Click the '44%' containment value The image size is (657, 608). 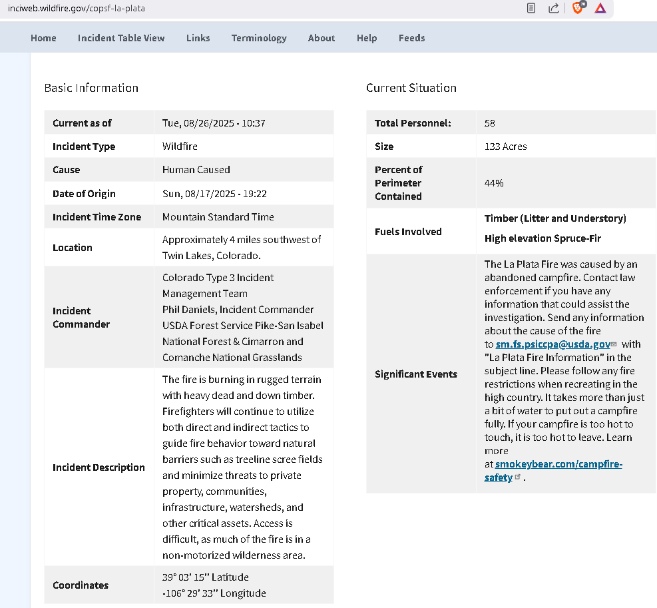click(x=494, y=183)
